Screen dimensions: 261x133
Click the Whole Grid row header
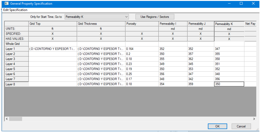(x=17, y=44)
